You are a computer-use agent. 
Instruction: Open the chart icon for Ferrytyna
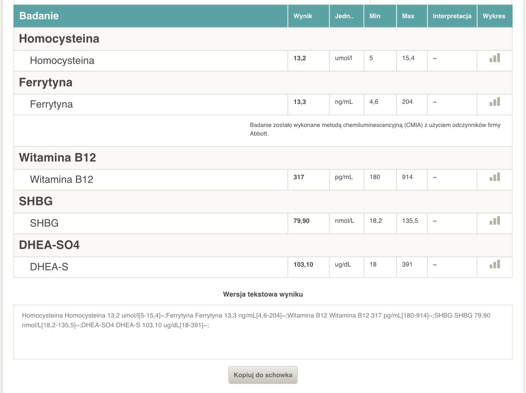pyautogui.click(x=495, y=102)
